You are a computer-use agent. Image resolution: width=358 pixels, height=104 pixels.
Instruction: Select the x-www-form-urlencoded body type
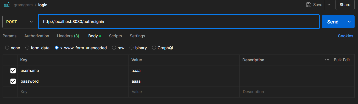(x=81, y=48)
